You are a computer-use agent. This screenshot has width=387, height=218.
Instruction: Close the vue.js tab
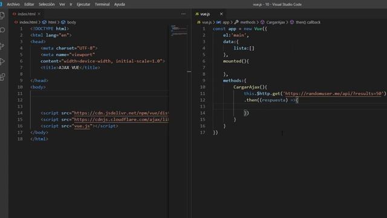tap(221, 14)
